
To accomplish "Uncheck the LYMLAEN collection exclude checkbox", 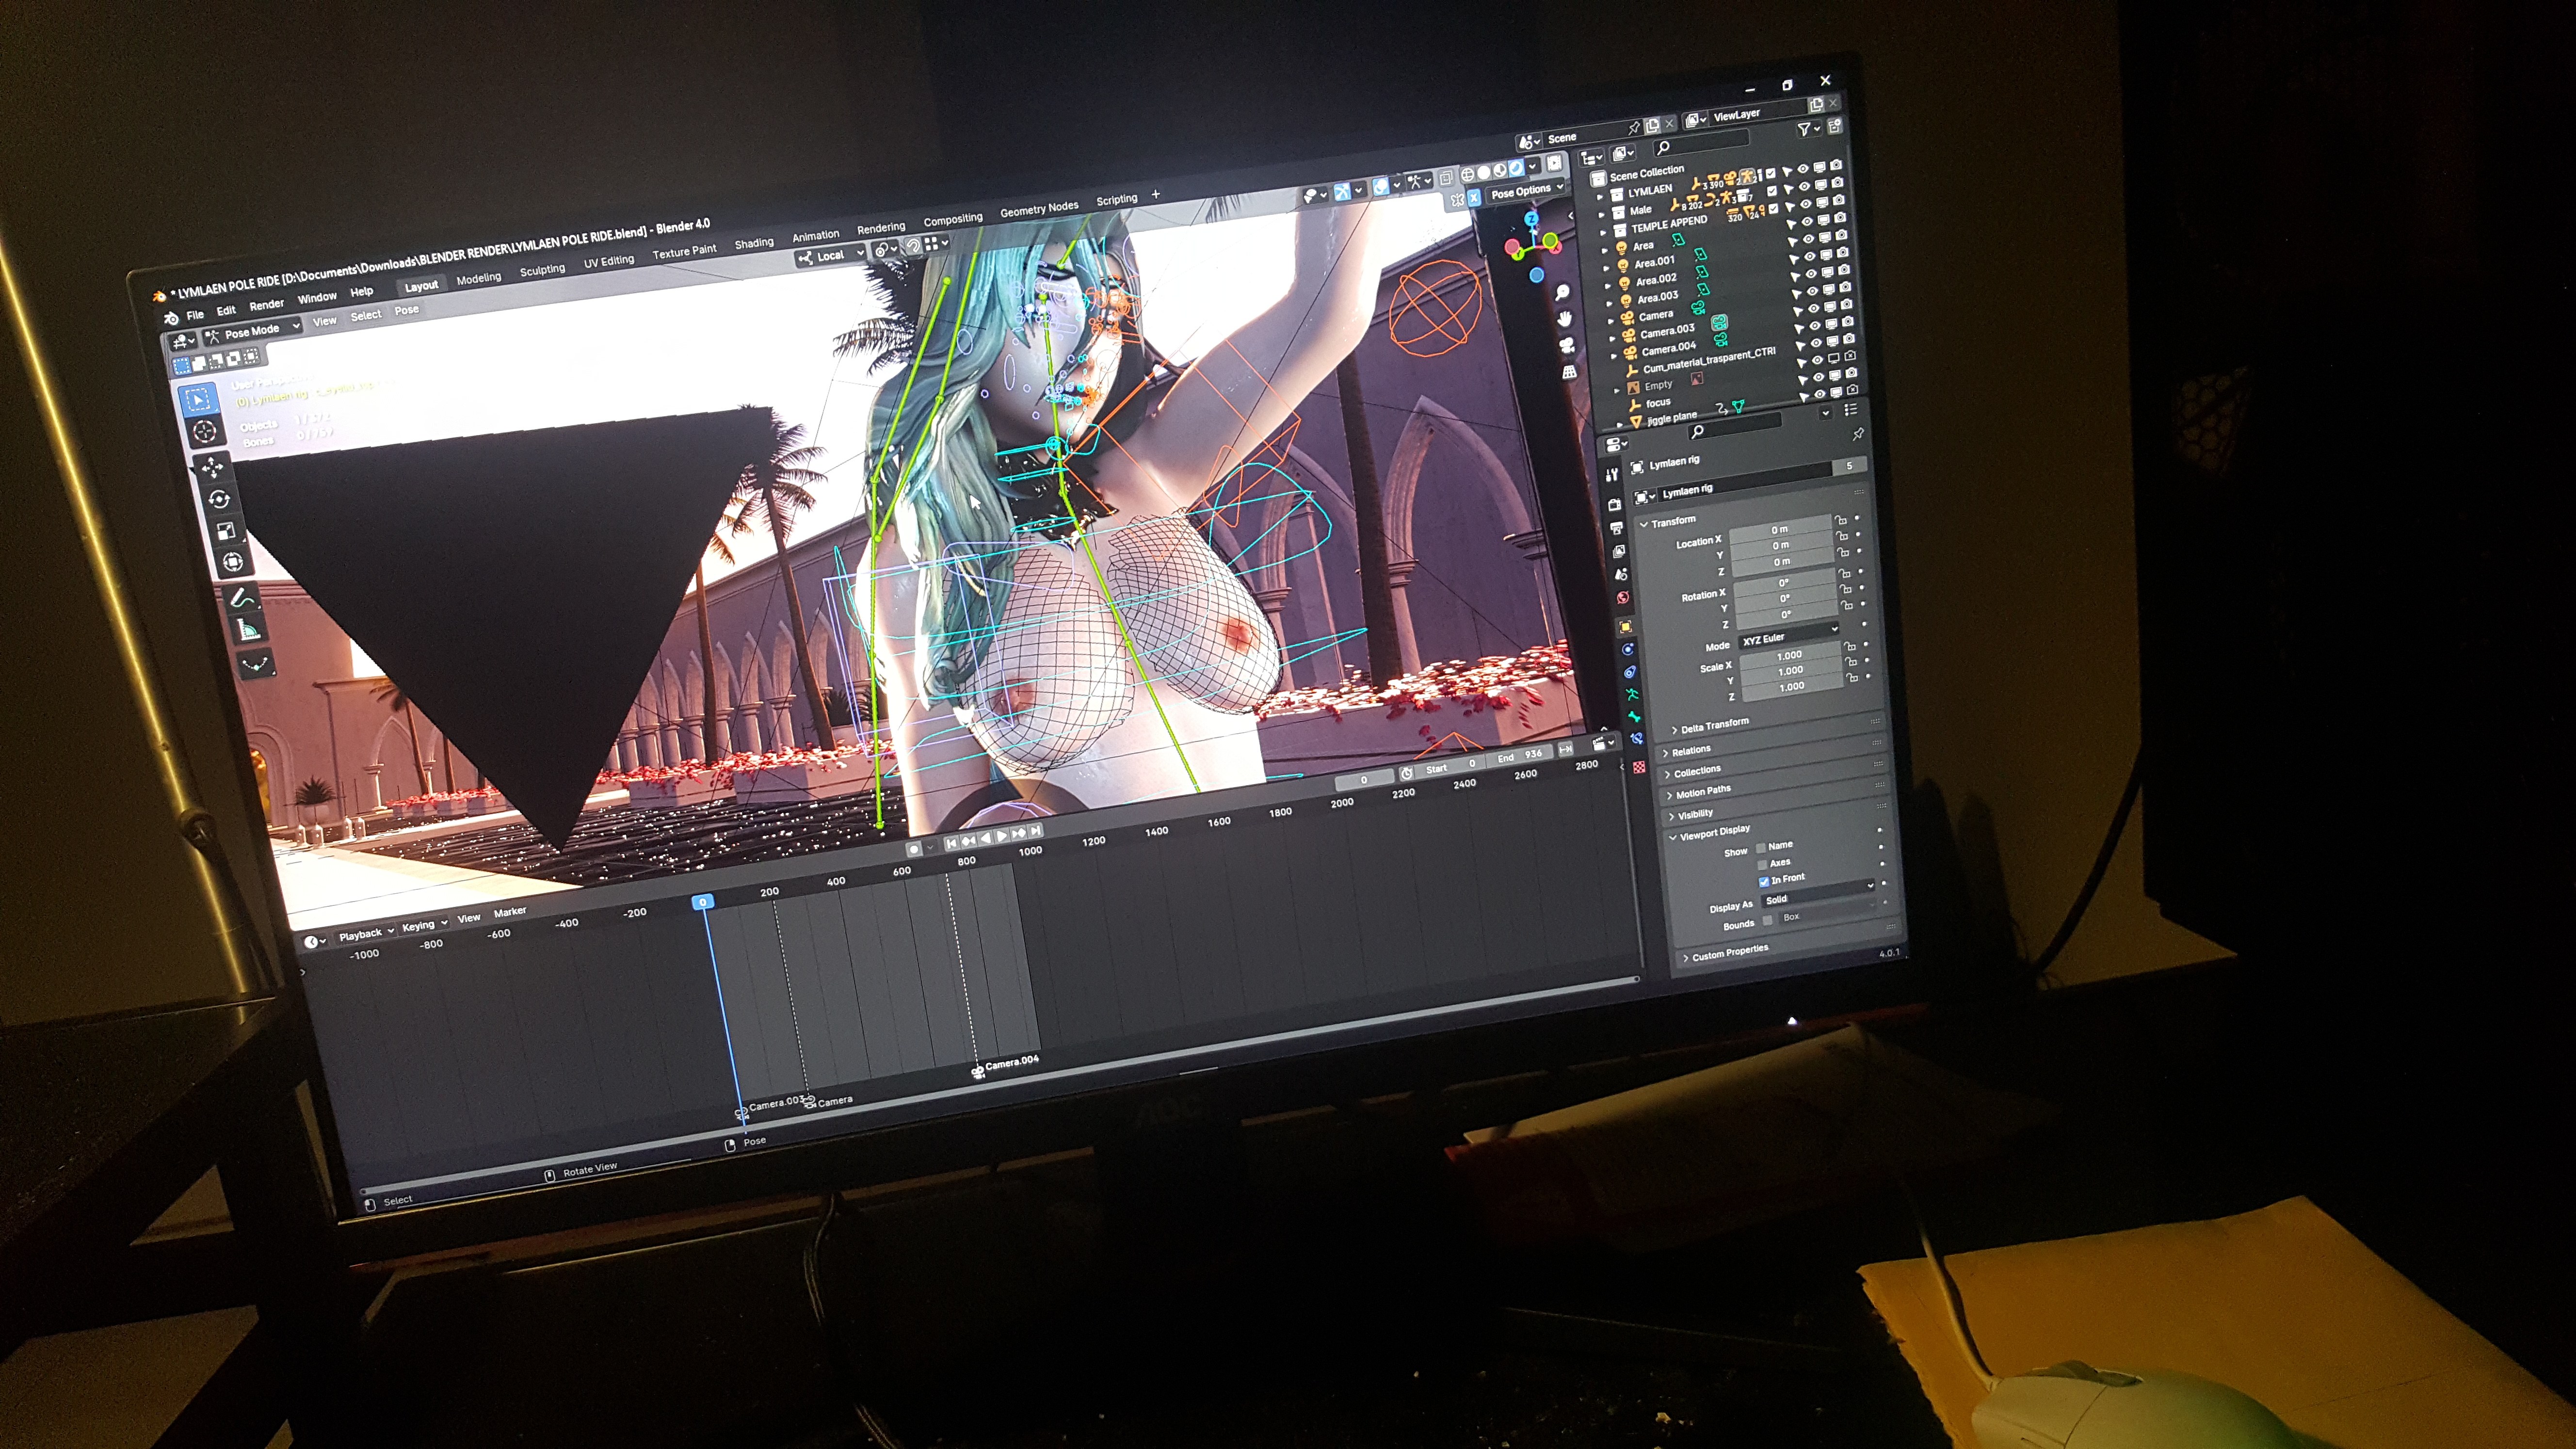I will [1771, 174].
